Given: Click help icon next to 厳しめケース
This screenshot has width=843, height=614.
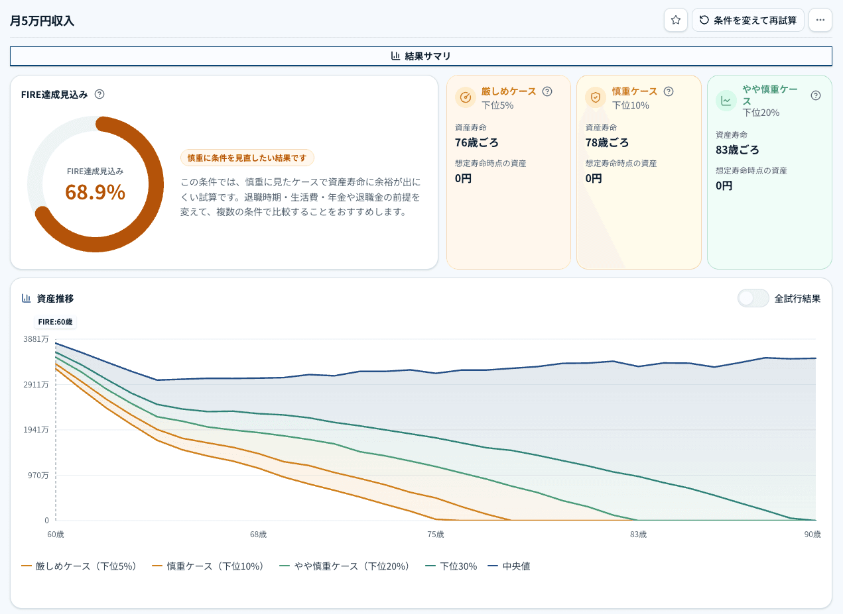Looking at the screenshot, I should [547, 91].
